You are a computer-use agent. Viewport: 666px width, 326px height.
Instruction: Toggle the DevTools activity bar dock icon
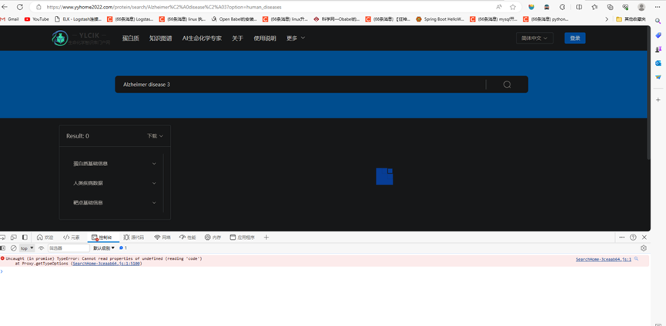coord(25,238)
